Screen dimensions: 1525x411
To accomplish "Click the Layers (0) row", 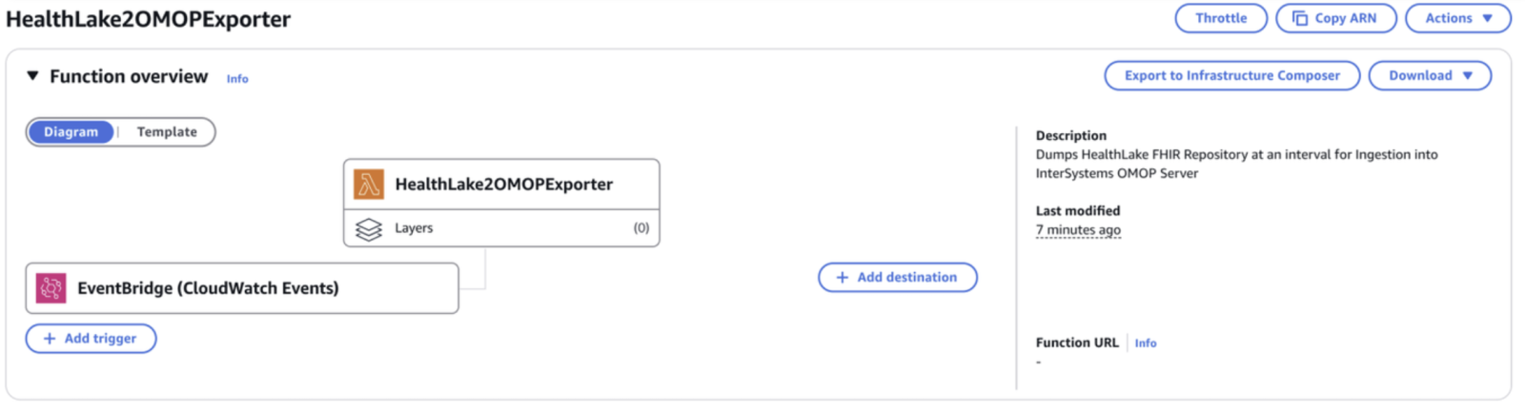I will pyautogui.click(x=501, y=228).
